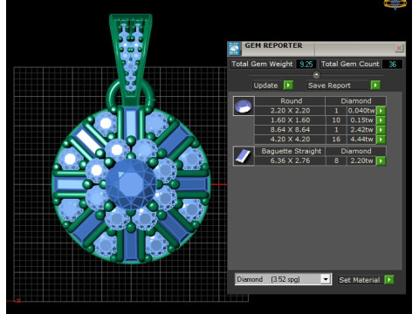Click the 6.36 X 2.76 size cell
Image resolution: width=419 pixels, height=314 pixels.
(x=290, y=160)
